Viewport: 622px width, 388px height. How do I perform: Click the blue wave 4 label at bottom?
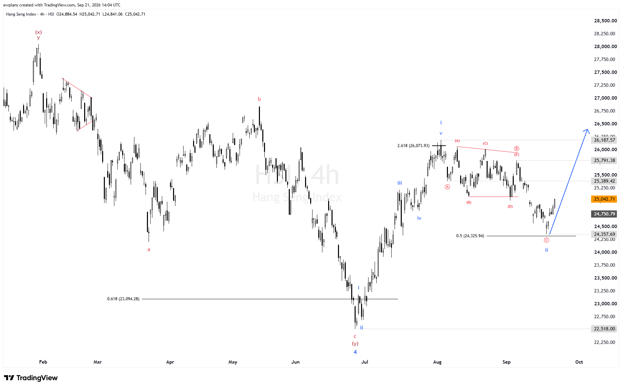click(x=355, y=352)
